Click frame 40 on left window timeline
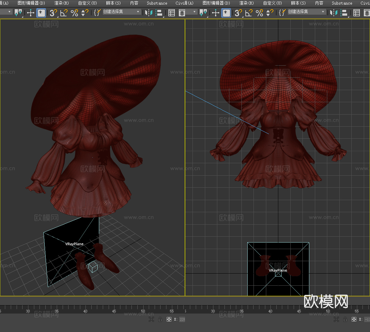This screenshot has height=332, width=370. [x=85, y=311]
